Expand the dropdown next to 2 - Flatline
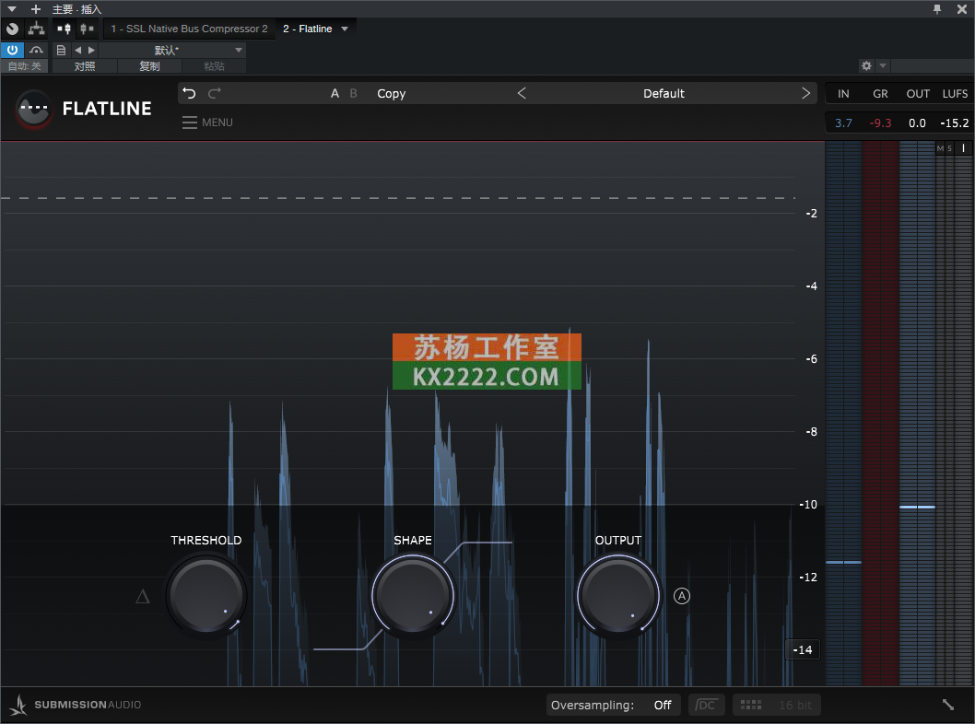The image size is (975, 724). point(345,29)
